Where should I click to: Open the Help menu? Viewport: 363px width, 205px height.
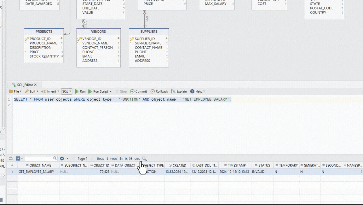pos(198,91)
